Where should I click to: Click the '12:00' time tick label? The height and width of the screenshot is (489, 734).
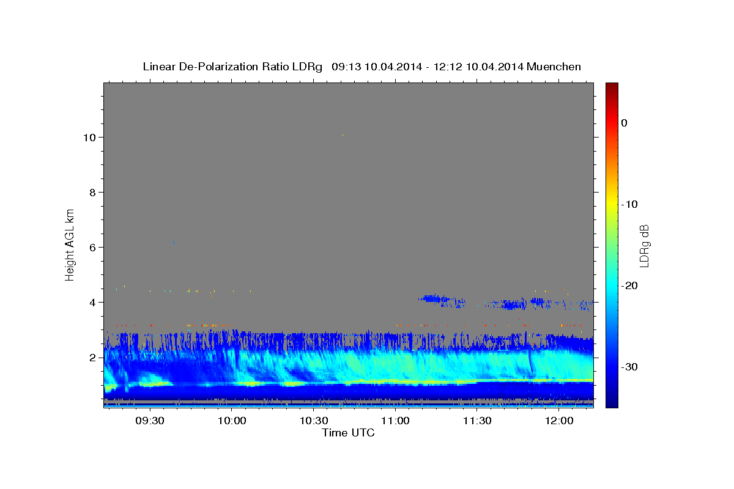(558, 421)
